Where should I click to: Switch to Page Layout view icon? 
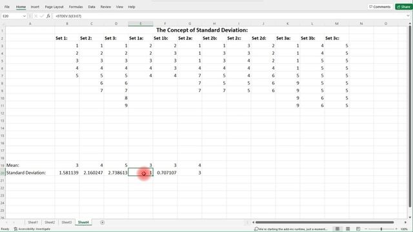(x=348, y=229)
